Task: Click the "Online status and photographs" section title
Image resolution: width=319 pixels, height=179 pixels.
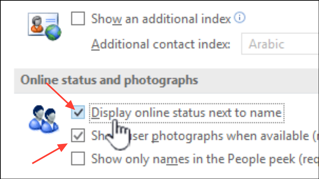Action: click(x=109, y=80)
